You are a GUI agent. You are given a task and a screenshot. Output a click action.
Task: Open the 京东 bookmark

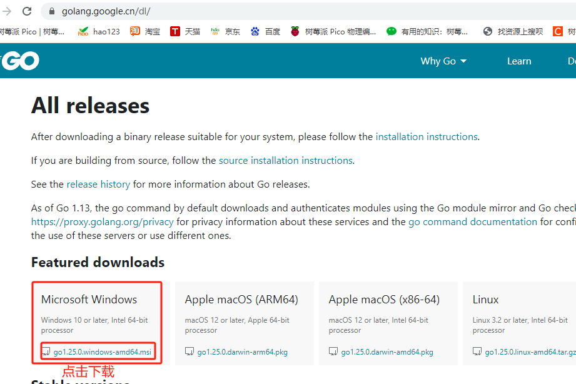[225, 31]
